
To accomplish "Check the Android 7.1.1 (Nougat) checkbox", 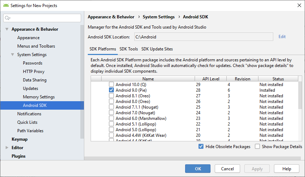I will click(x=111, y=107).
